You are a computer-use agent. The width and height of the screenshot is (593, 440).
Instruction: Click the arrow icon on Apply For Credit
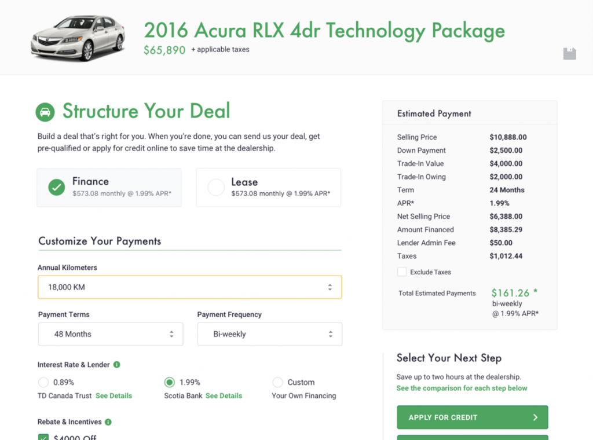[535, 417]
